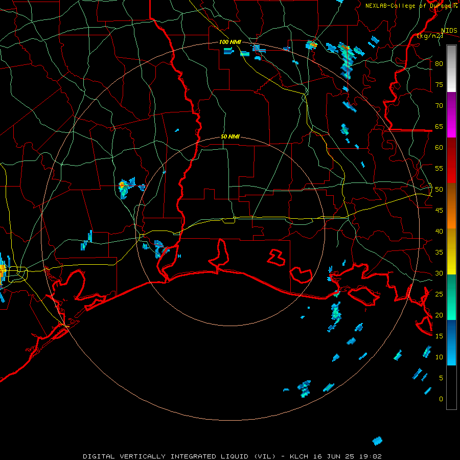Select the 50 NMI range ring label
460x460 pixels.
(230, 136)
